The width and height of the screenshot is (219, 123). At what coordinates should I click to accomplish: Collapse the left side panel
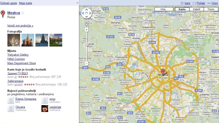[x=77, y=3]
